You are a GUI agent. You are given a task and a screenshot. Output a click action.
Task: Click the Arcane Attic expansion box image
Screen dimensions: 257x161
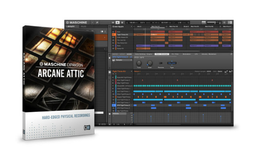pos(58,82)
